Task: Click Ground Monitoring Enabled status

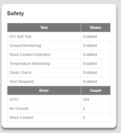Action: click(x=90, y=46)
